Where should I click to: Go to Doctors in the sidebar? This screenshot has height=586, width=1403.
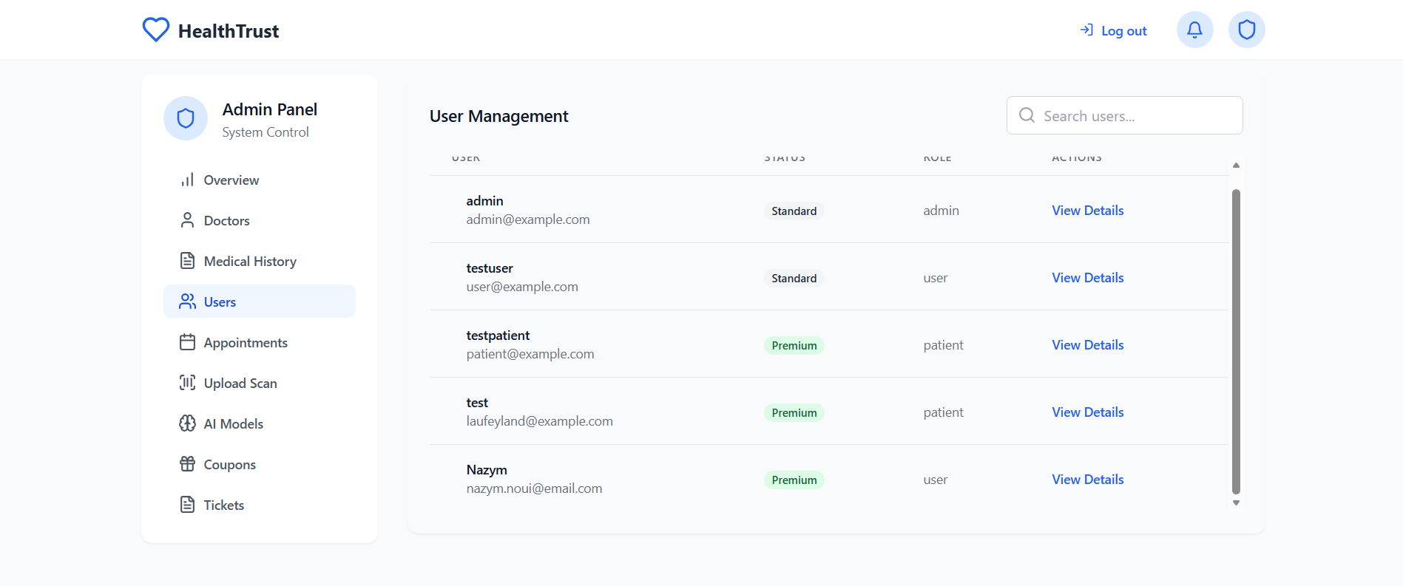pos(260,220)
